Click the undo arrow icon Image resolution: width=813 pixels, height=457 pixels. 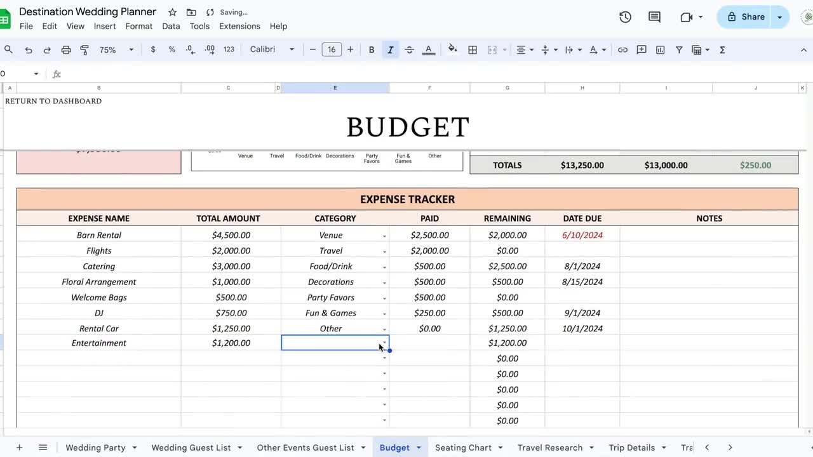28,50
